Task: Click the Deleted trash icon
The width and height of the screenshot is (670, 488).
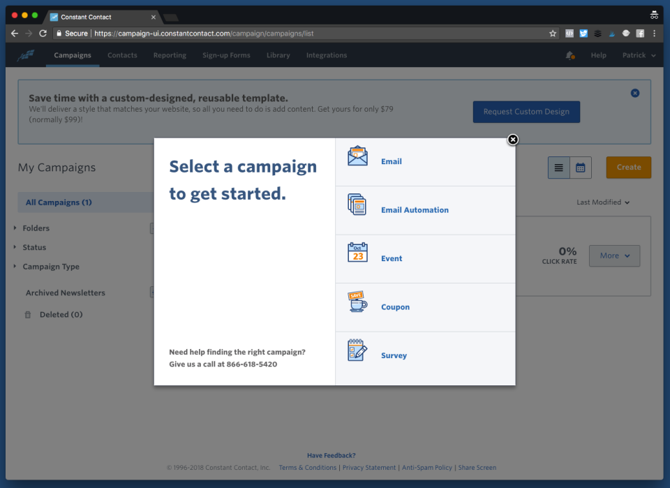Action: [28, 315]
